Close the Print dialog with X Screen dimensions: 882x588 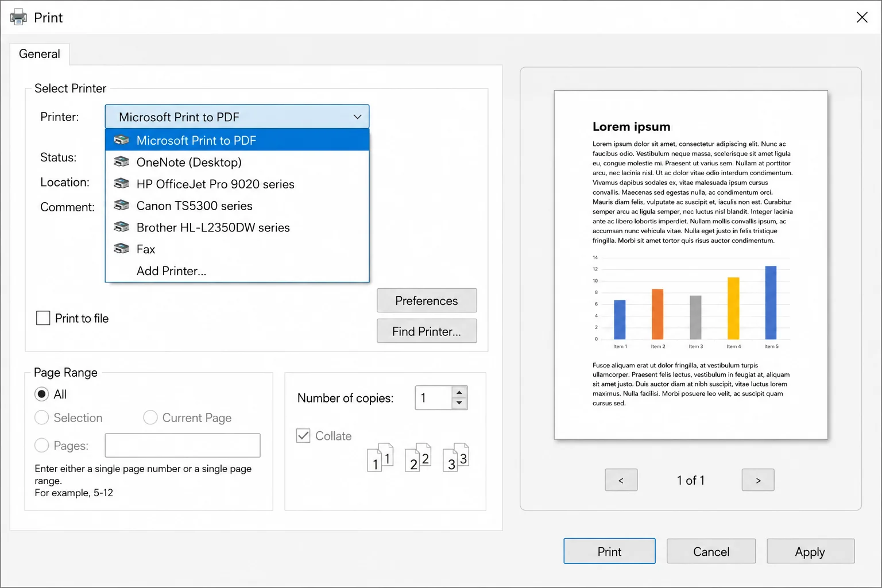862,17
